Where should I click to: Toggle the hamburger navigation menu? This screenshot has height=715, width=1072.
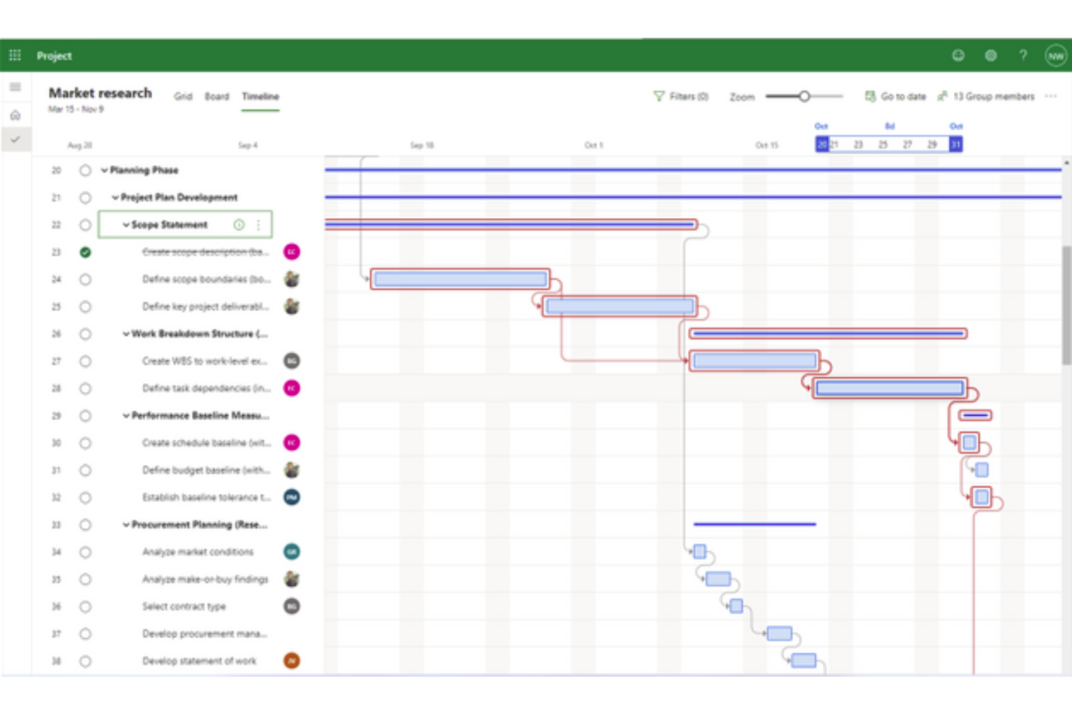(x=15, y=87)
